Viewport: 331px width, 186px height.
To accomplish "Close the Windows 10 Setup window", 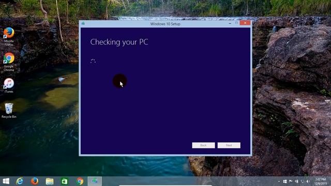I will [x=245, y=23].
